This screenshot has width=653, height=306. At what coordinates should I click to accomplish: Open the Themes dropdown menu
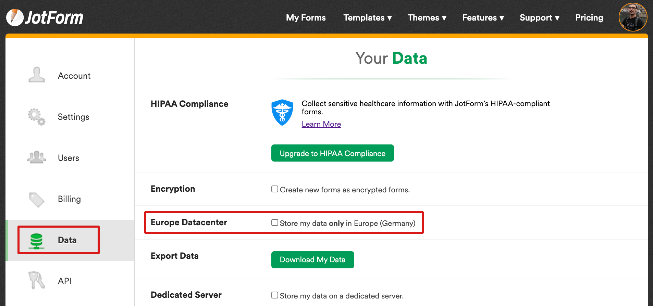427,18
